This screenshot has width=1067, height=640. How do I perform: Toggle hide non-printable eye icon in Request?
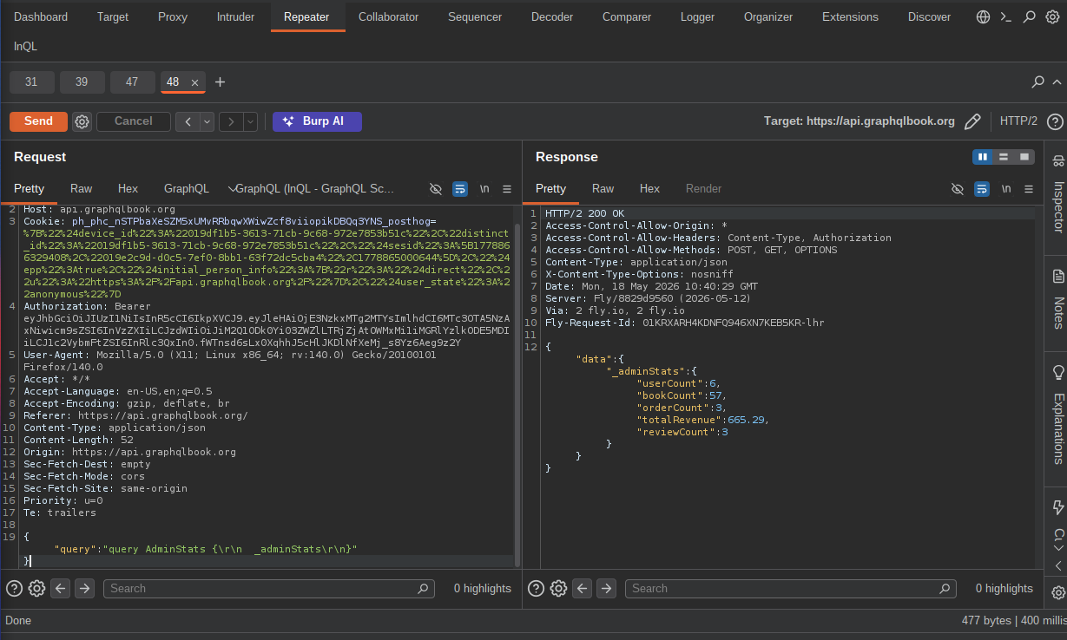point(436,188)
